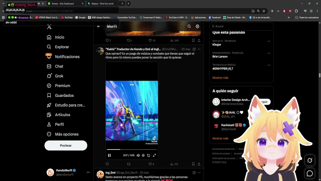Screen dimensions: 321x181
Task: Share the upper post
Action: tap(199, 40)
